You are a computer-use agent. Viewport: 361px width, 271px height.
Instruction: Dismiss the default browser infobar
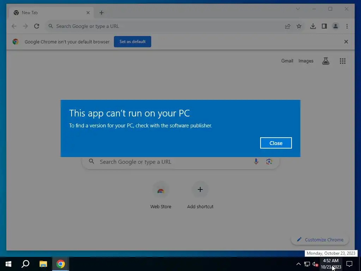pyautogui.click(x=346, y=42)
